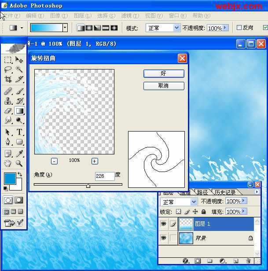
Task: Open the 图层(L) menu
Action: [x=83, y=16]
